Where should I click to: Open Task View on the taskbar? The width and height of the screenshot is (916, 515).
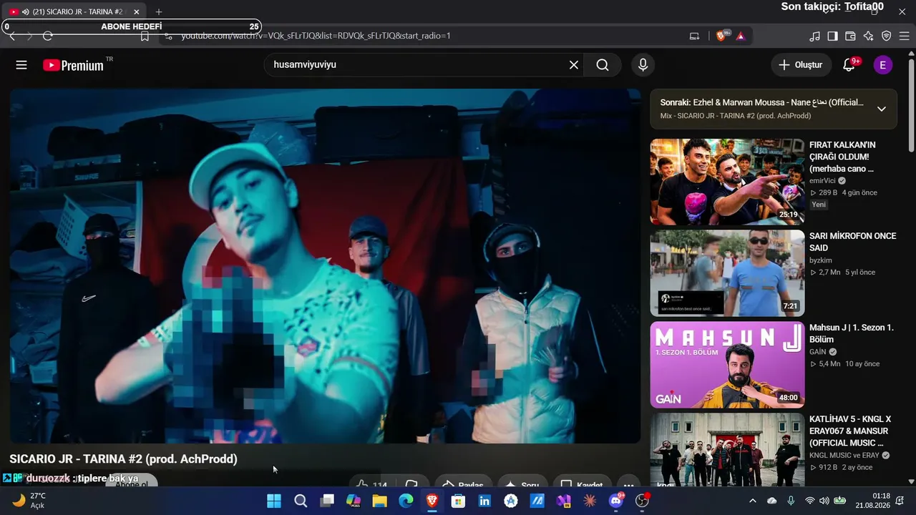coord(327,501)
